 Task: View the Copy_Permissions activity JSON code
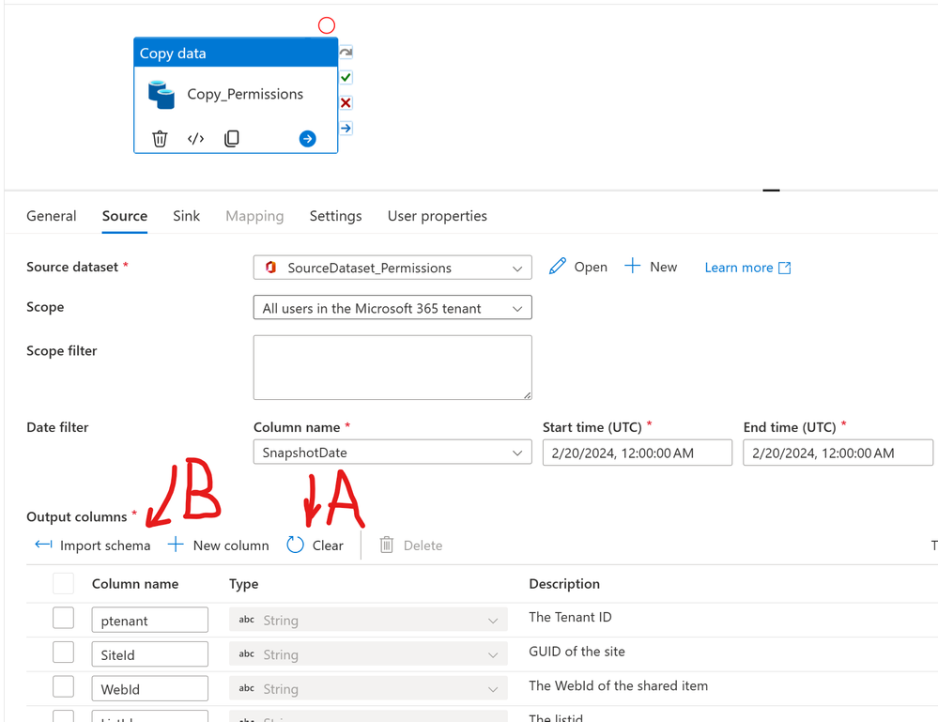195,139
